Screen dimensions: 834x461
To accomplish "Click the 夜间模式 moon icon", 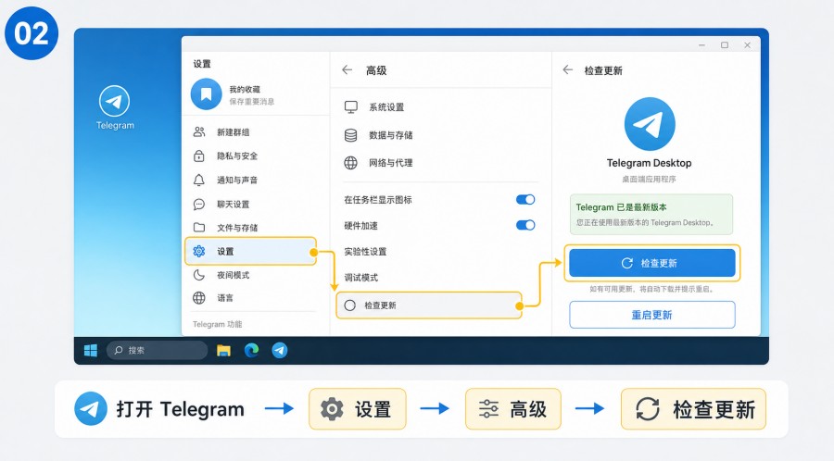I will 199,275.
